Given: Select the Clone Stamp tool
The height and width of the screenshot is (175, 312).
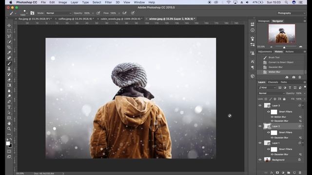Looking at the screenshot, I should pos(9,69).
